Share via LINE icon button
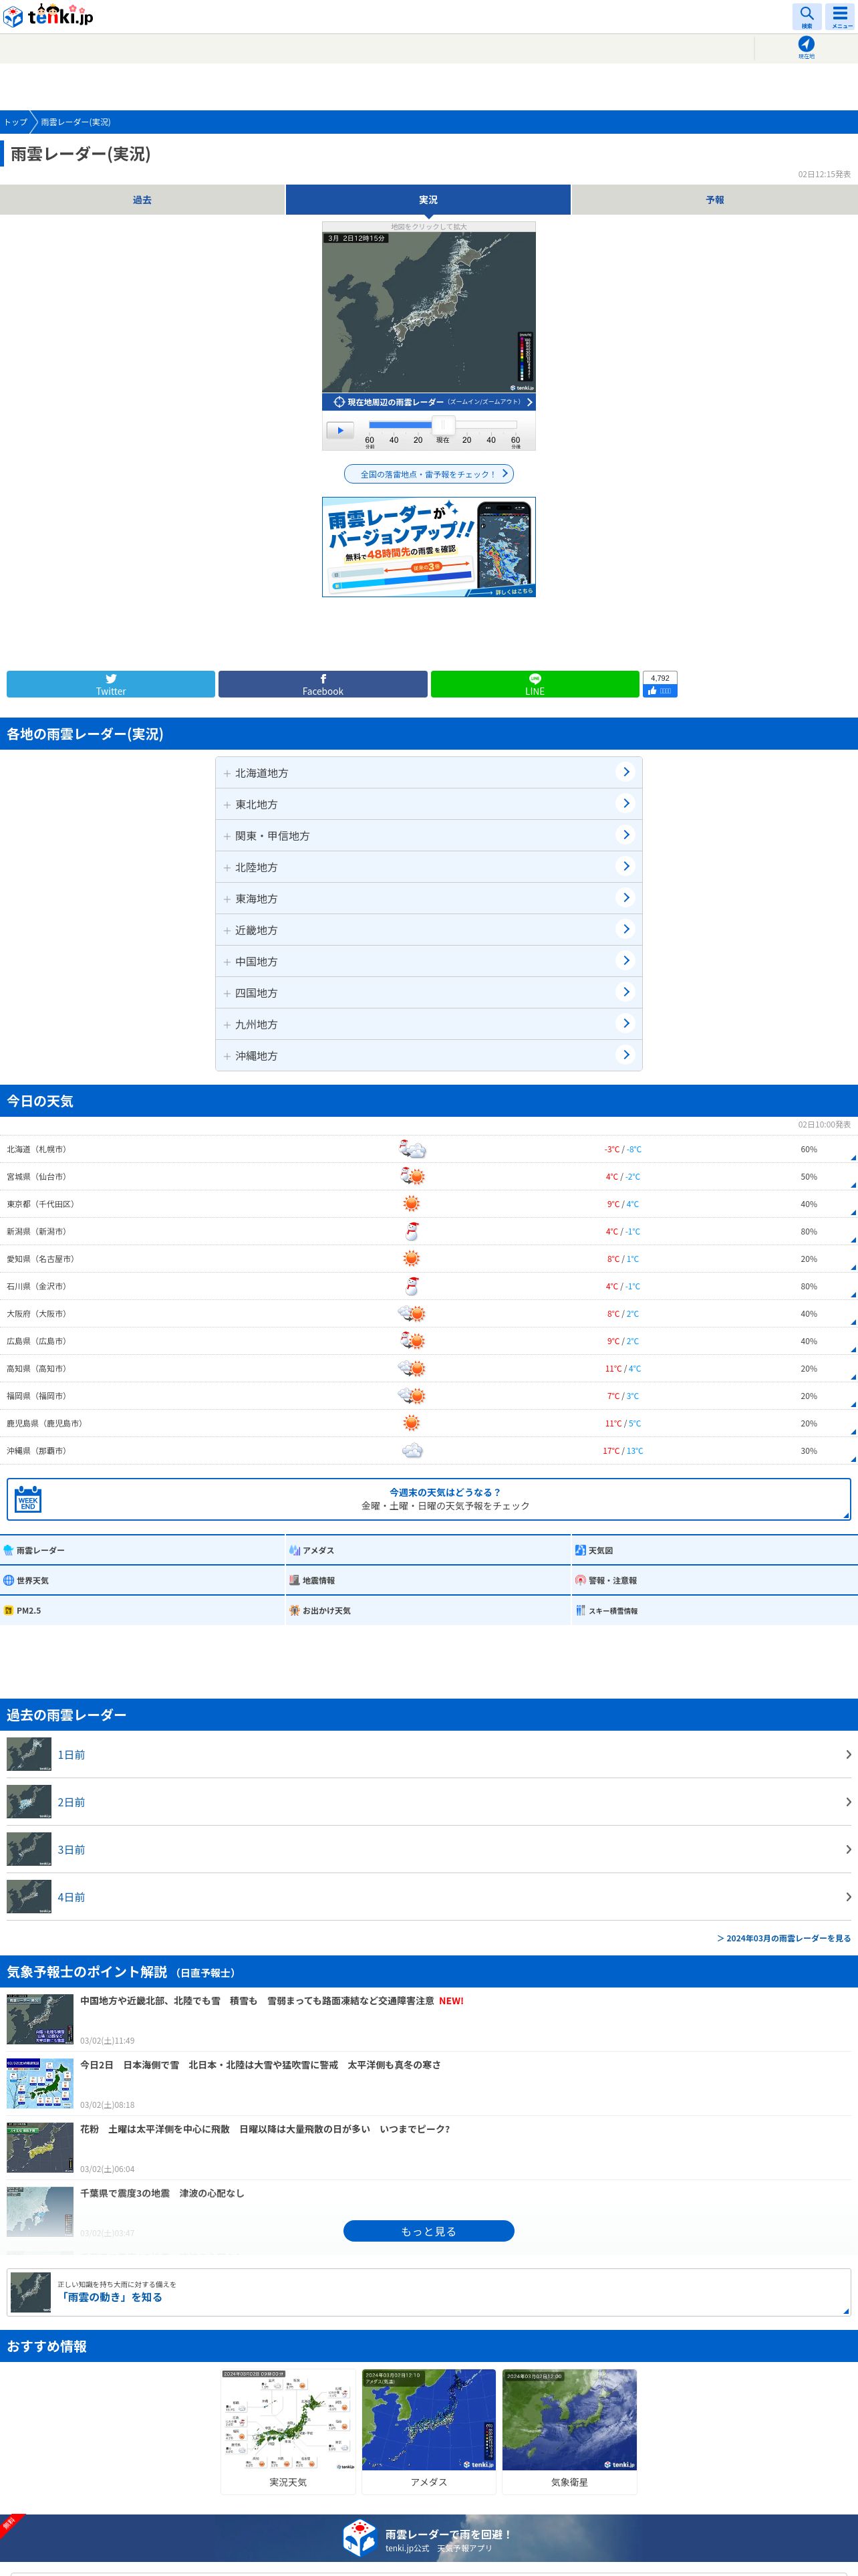Screen dimensions: 858x2576 (535, 684)
